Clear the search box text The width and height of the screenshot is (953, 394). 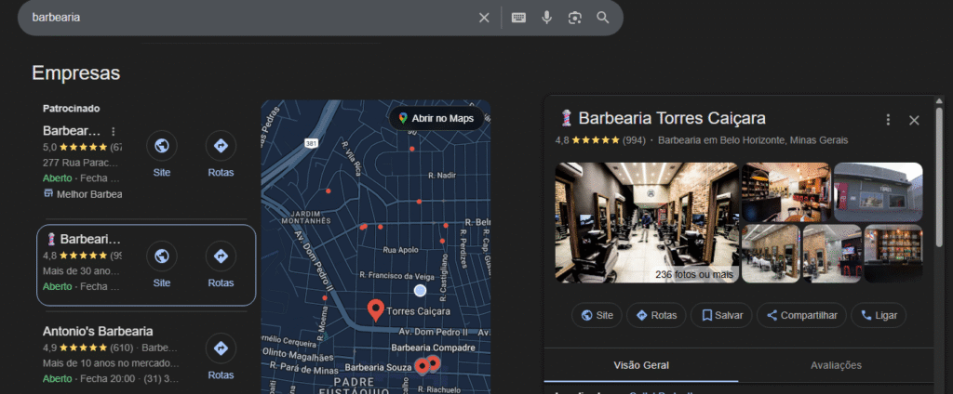(x=484, y=18)
